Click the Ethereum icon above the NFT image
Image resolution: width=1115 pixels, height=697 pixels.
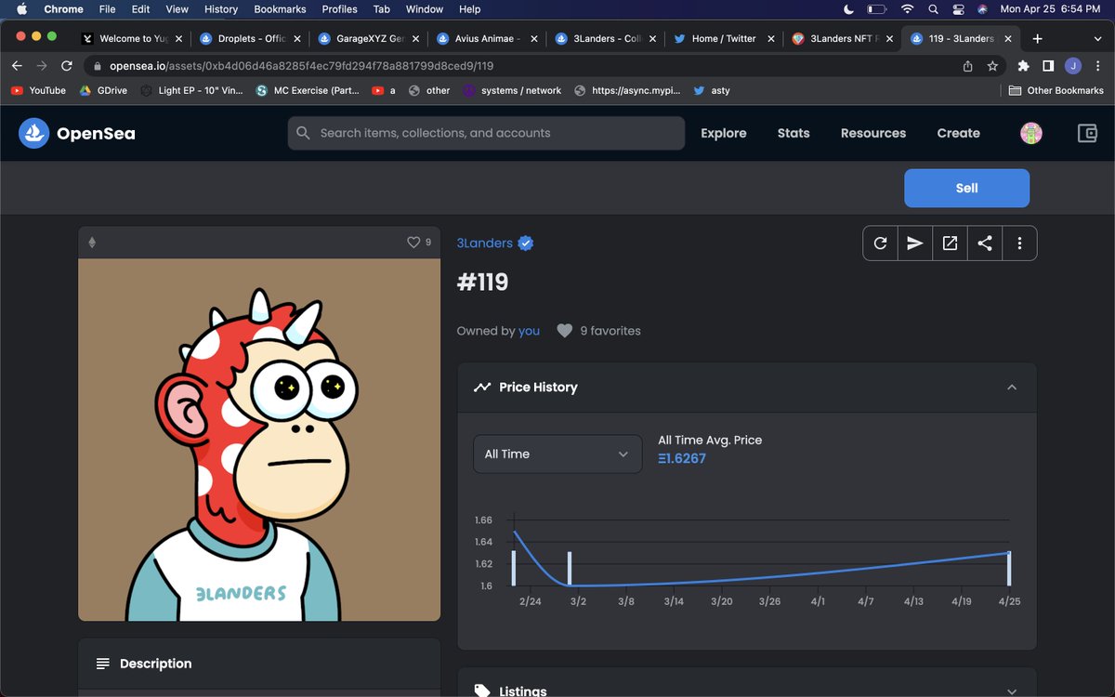click(92, 243)
